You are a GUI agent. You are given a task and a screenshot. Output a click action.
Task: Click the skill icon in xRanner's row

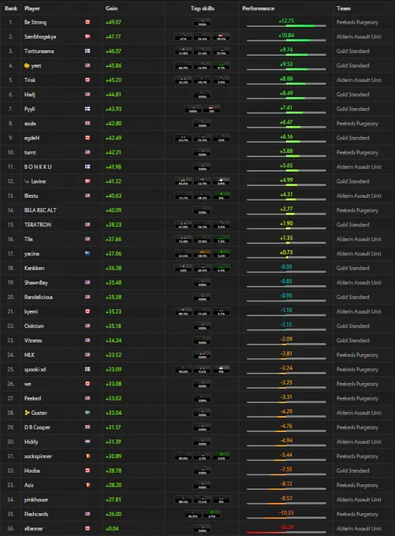tap(202, 528)
